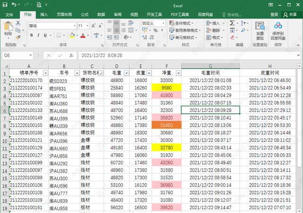Click the Cut scissors icon

coord(18,23)
